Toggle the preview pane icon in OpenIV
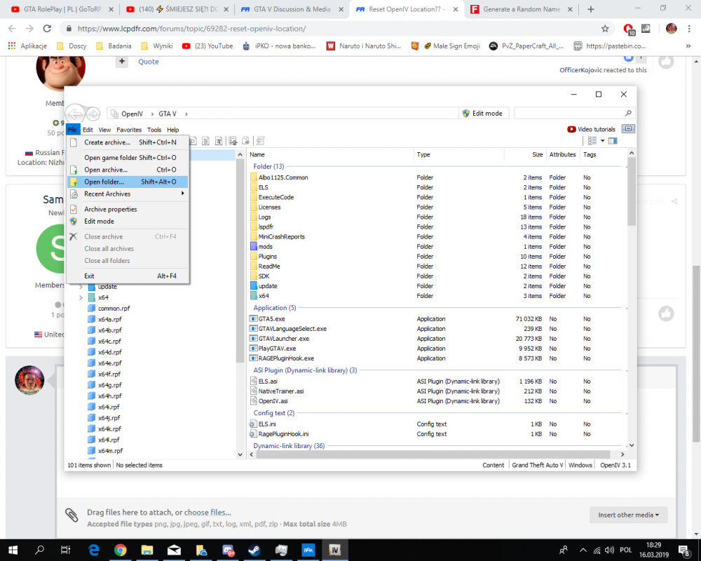Image resolution: width=701 pixels, height=561 pixels. pyautogui.click(x=613, y=141)
